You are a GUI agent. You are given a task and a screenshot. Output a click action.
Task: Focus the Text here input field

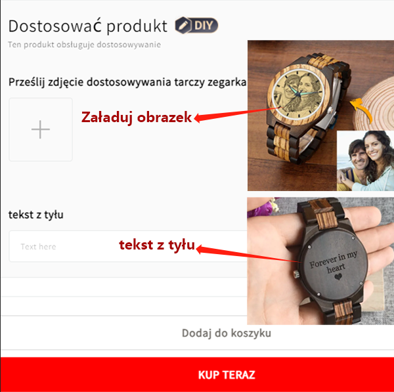127,246
